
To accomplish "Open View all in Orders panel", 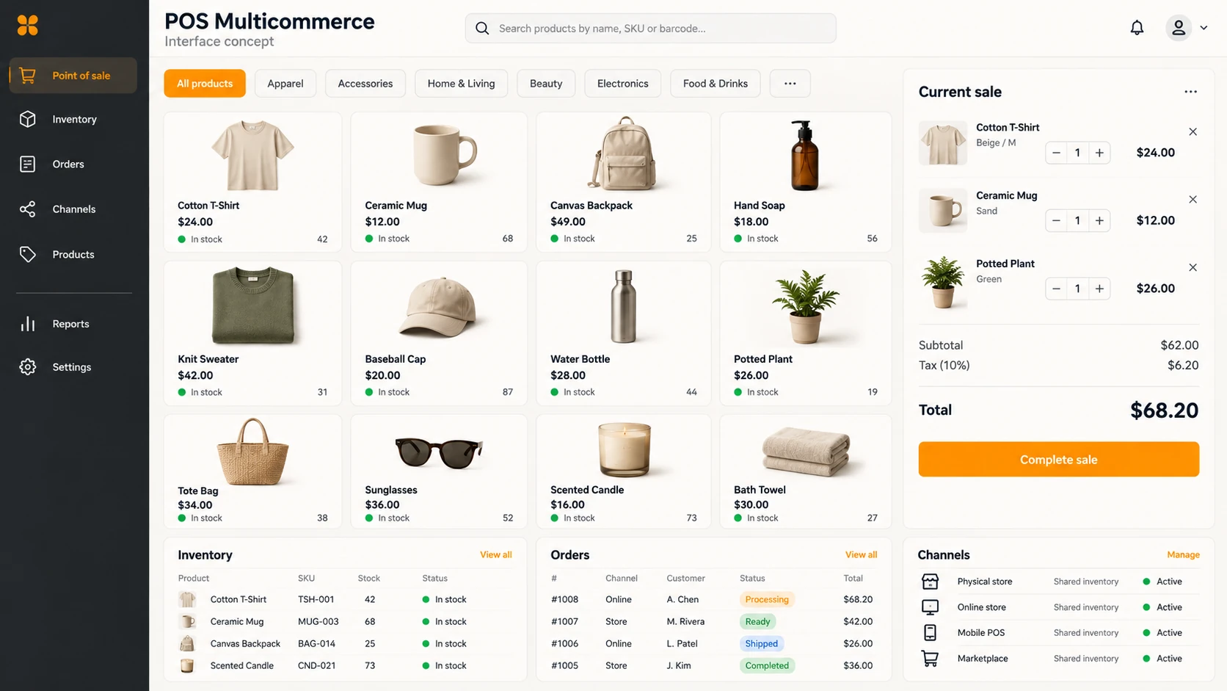I will click(861, 555).
